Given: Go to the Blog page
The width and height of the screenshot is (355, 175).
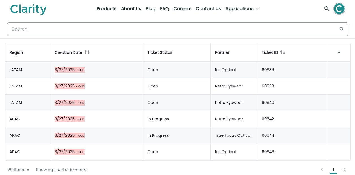Looking at the screenshot, I should pyautogui.click(x=150, y=9).
